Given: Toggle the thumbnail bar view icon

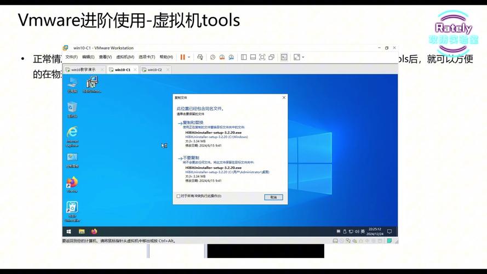Looking at the screenshot, I should (x=253, y=57).
